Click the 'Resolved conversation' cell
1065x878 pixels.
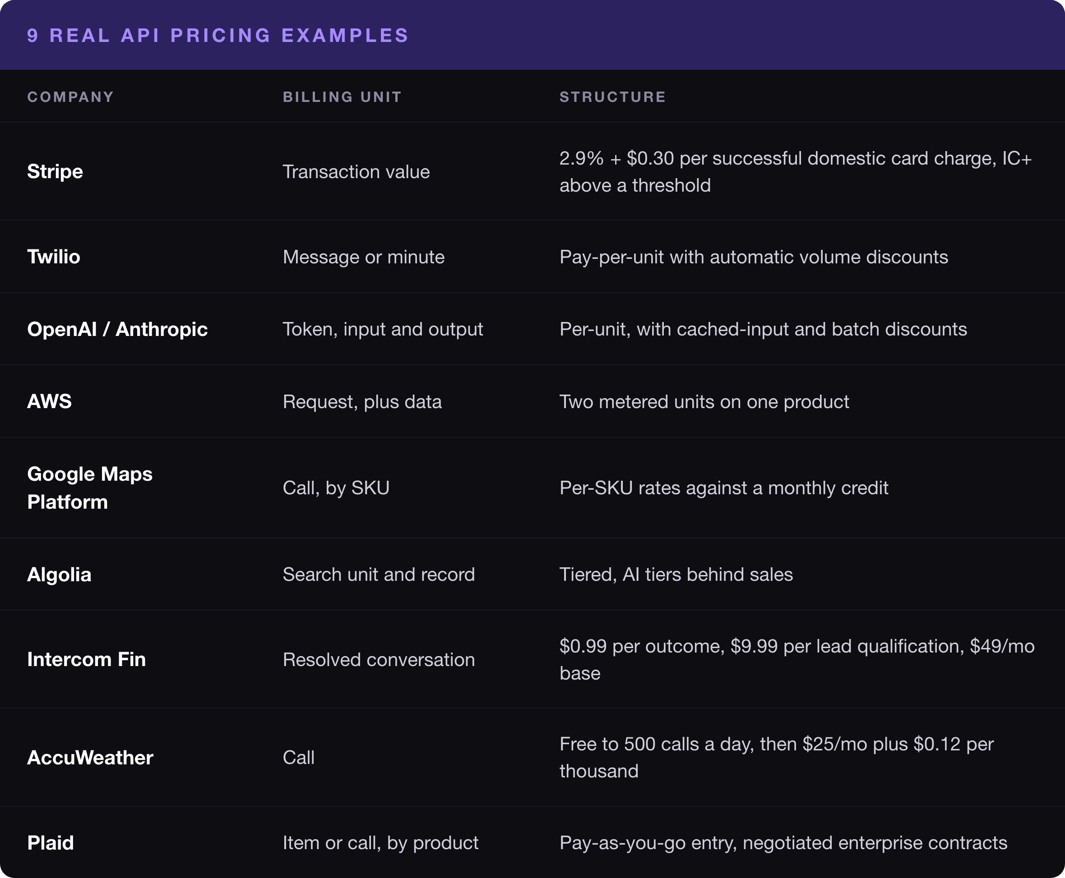[379, 659]
